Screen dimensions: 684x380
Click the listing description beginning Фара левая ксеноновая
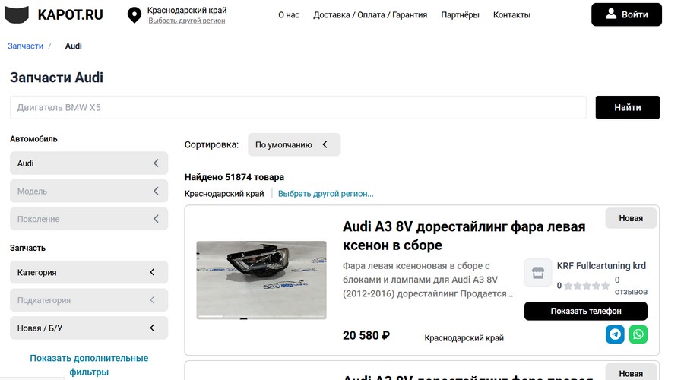[428, 280]
